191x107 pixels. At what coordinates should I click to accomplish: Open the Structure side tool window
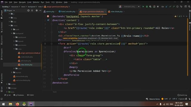pos(1,27)
